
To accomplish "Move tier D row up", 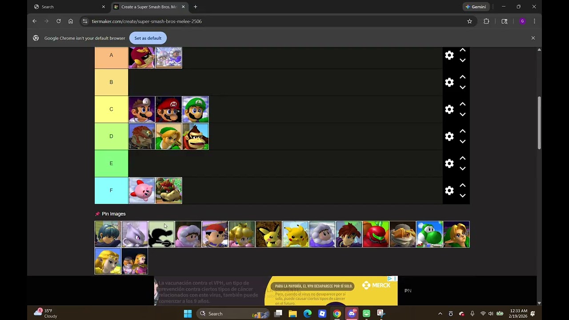I will point(462,131).
